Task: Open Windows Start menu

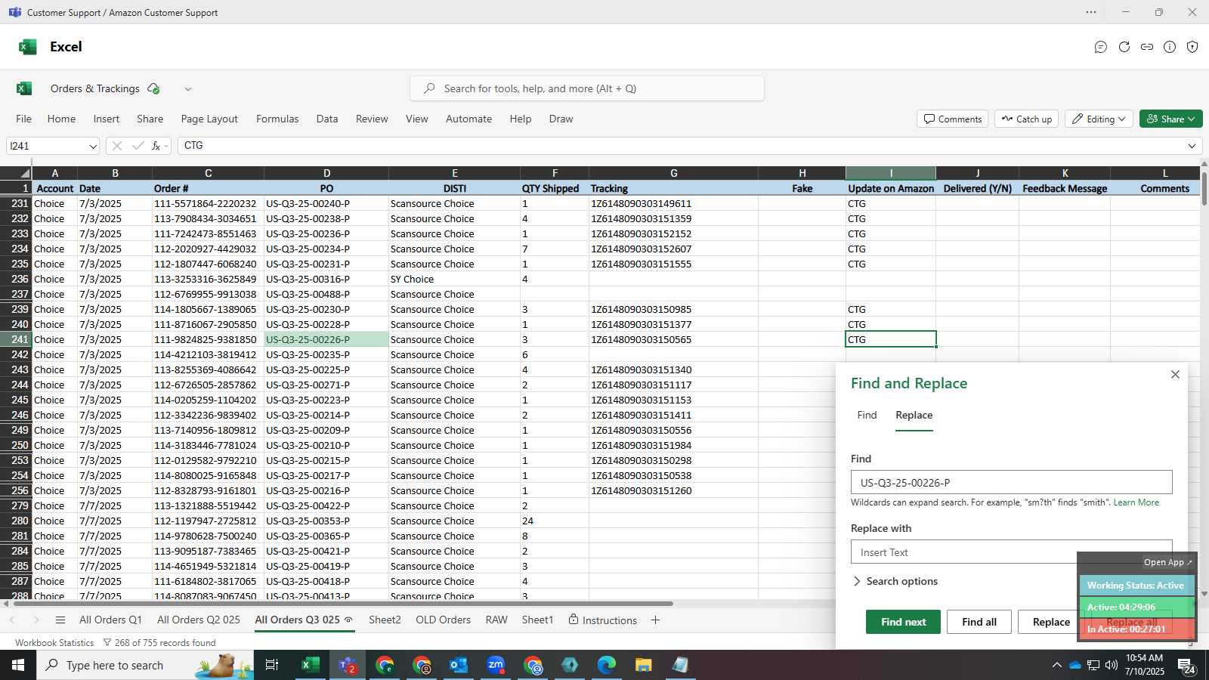Action: click(18, 665)
